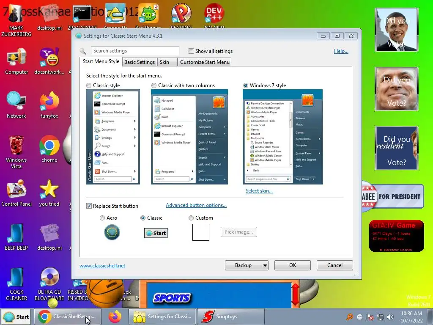This screenshot has height=325, width=433.
Task: Open the Firefox taskbar button
Action: click(x=115, y=317)
